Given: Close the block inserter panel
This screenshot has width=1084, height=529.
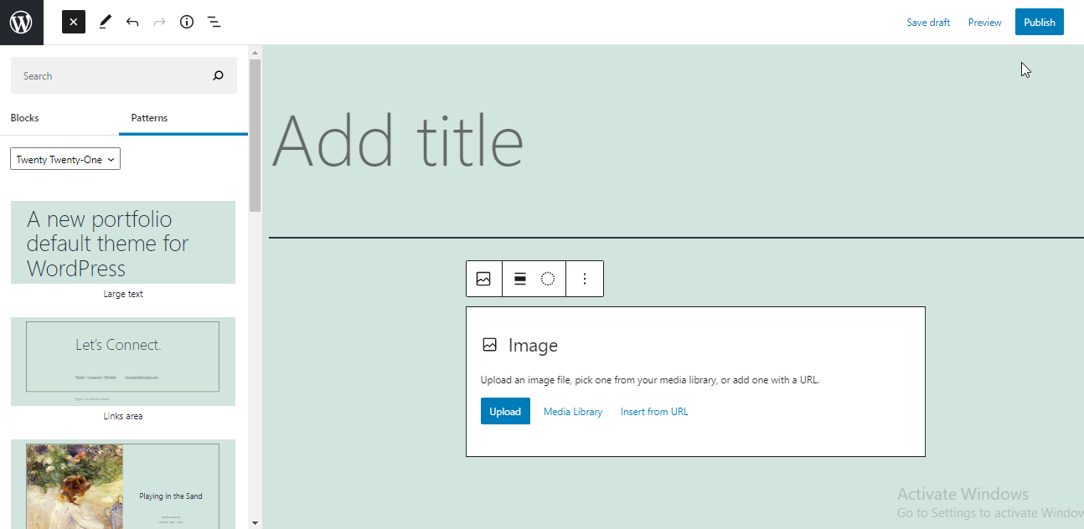Looking at the screenshot, I should coord(74,22).
